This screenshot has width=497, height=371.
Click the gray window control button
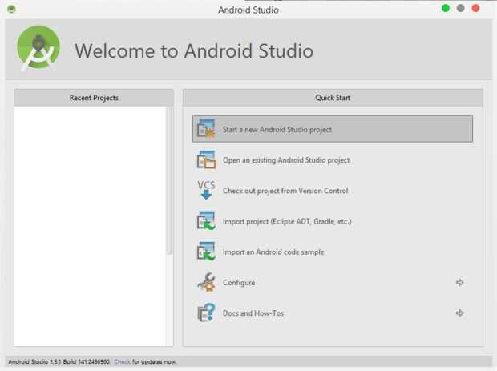[x=461, y=8]
